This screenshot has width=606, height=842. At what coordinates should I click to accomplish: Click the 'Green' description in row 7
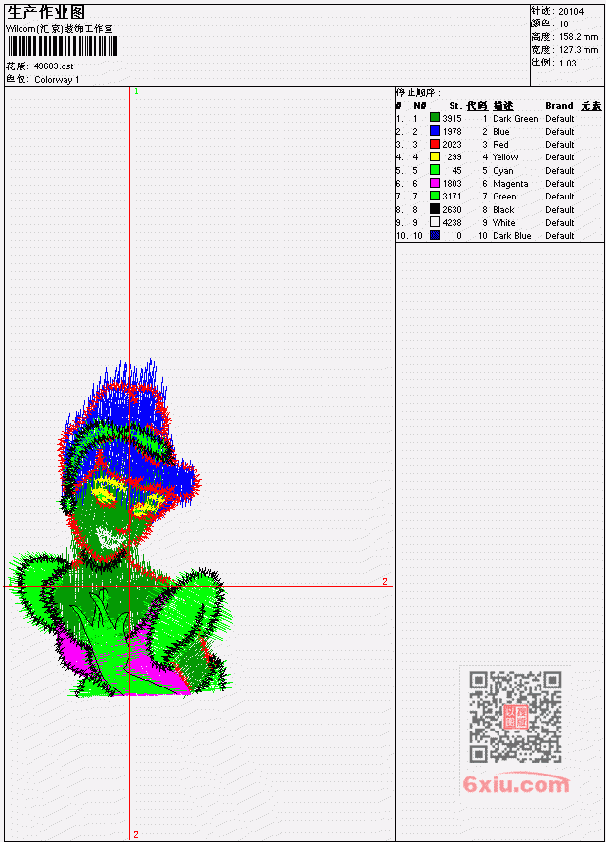[x=504, y=197]
